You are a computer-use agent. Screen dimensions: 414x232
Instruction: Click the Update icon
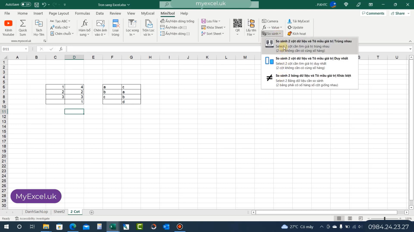[296, 27]
